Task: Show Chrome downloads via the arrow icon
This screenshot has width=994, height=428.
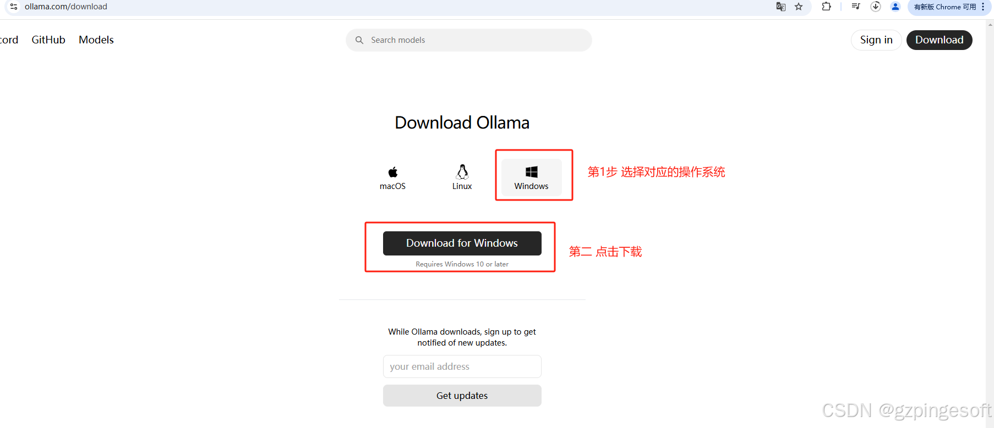Action: (876, 7)
